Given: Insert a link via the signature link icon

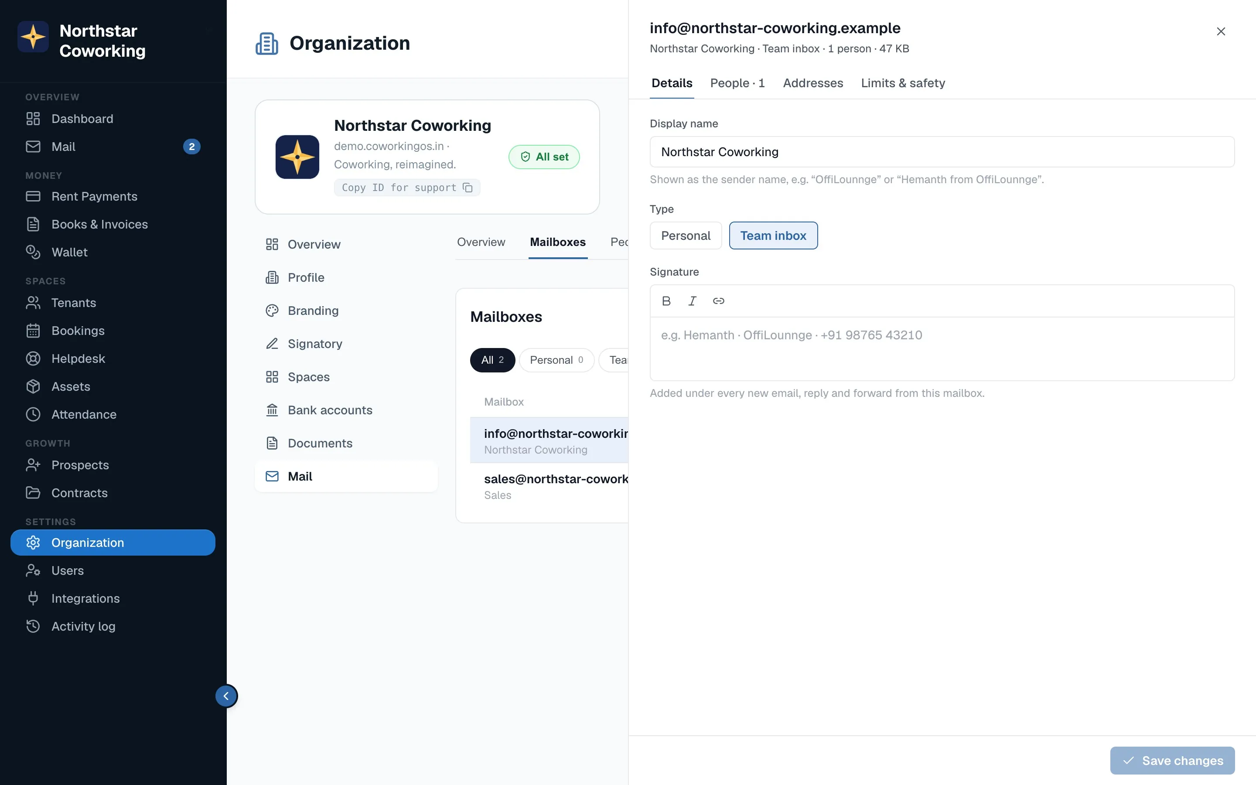Looking at the screenshot, I should tap(718, 301).
